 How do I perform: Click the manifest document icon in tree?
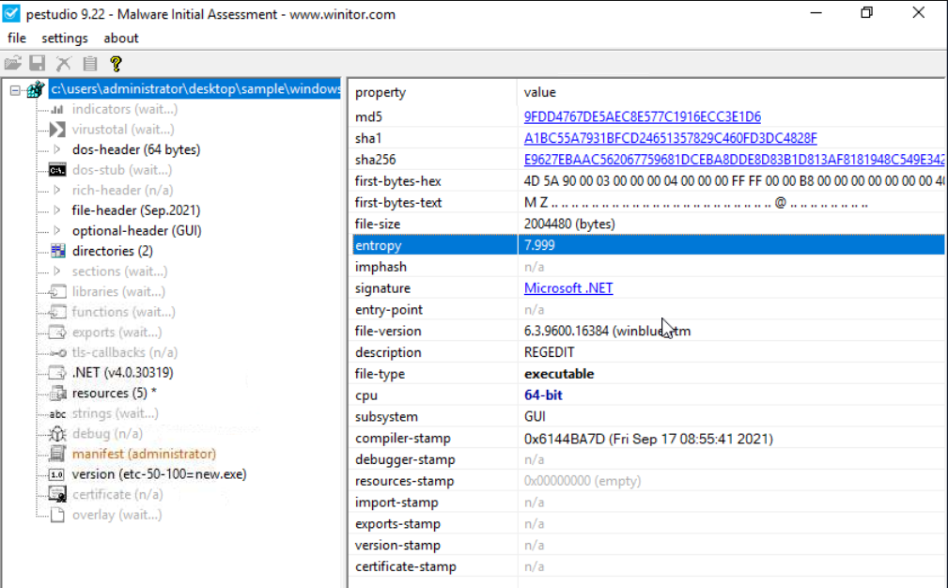click(57, 454)
